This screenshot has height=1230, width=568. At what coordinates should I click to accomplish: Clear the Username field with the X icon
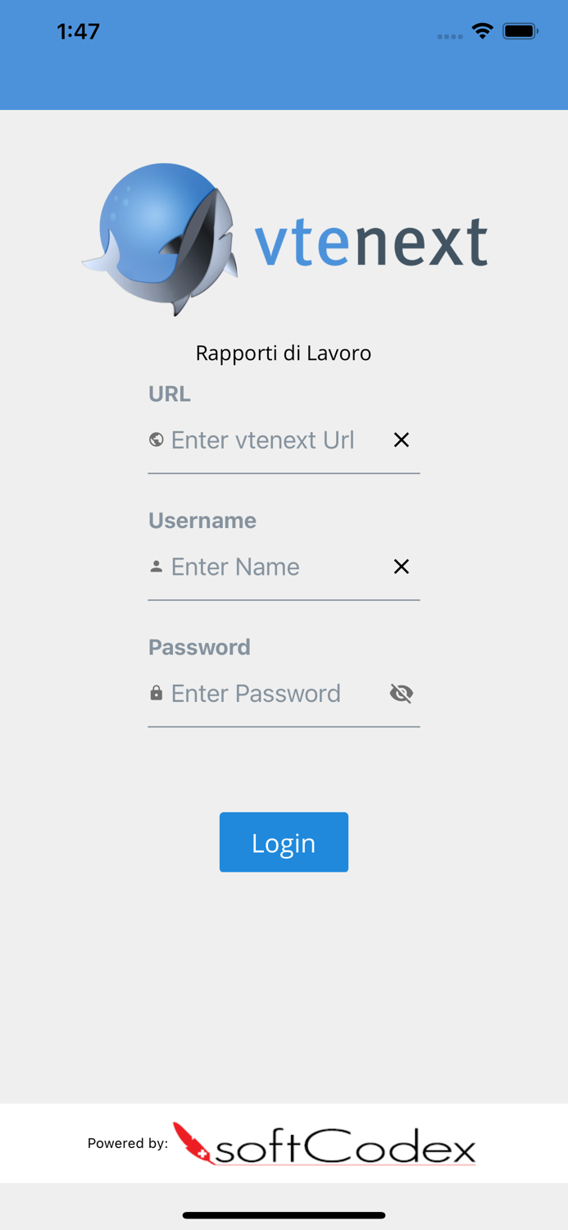[x=401, y=566]
